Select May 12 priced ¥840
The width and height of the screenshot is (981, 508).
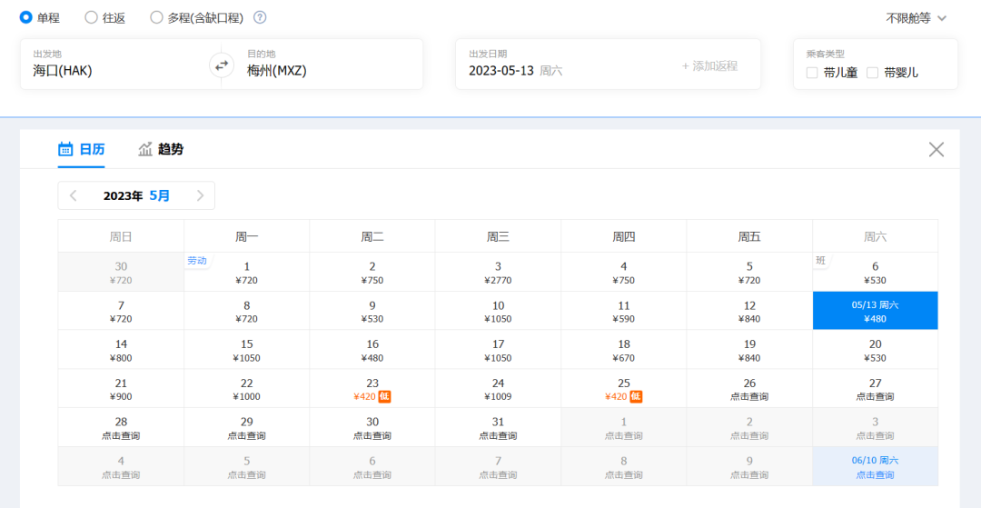click(x=749, y=311)
